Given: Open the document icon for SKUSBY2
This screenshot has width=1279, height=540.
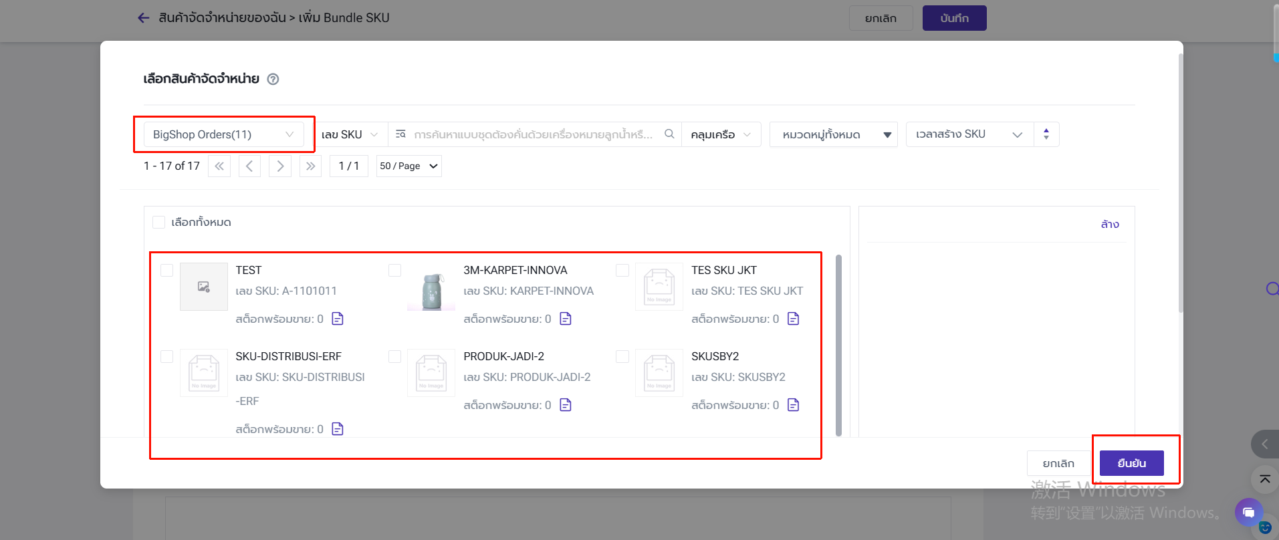Looking at the screenshot, I should coord(794,405).
